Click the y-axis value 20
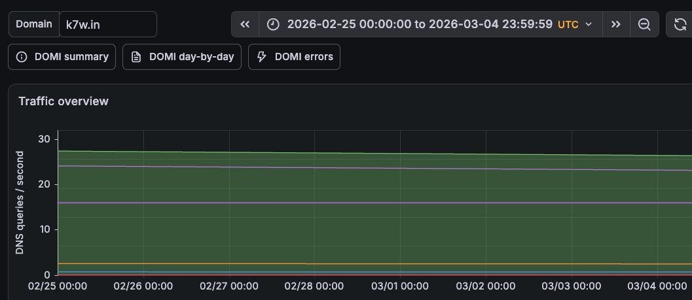The height and width of the screenshot is (300, 692). [x=45, y=184]
